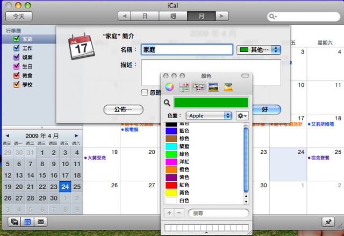Viewport: 344px width, 236px height.
Task: Choose the 白色 white swatch
Action: [171, 200]
